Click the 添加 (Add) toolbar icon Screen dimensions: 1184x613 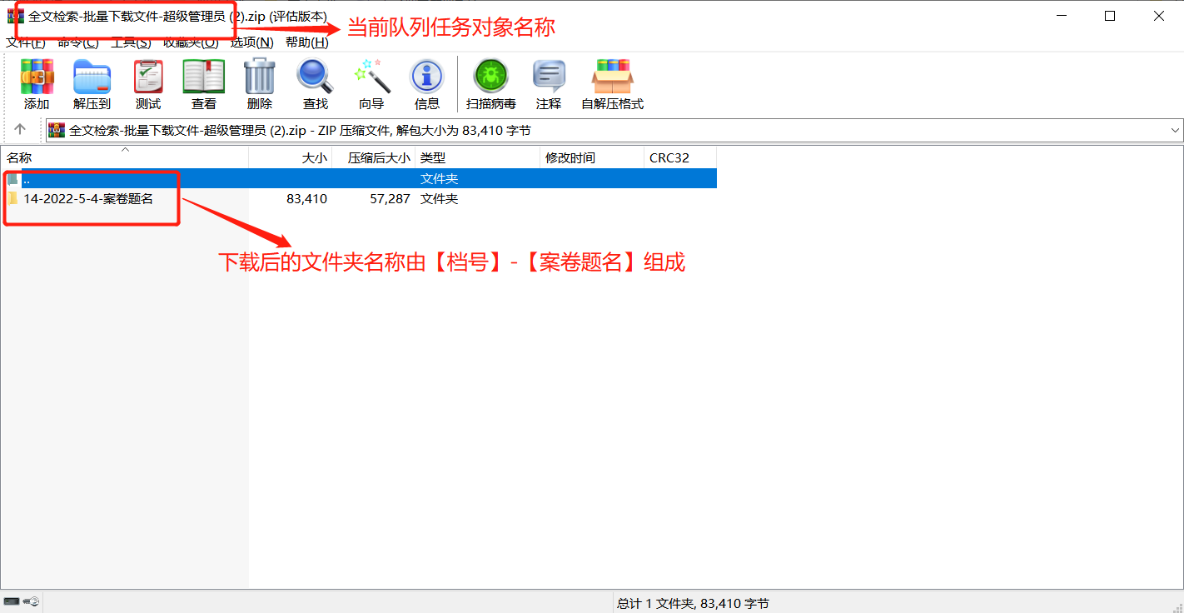37,84
